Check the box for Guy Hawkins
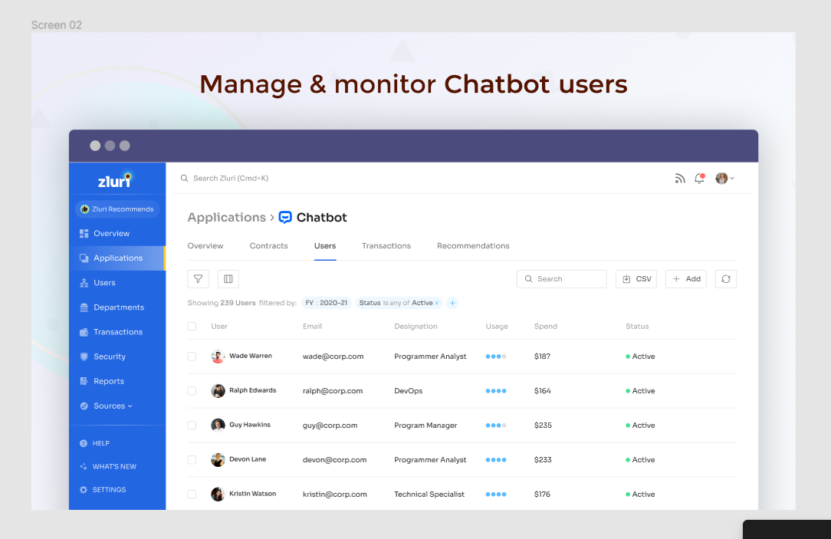This screenshot has width=831, height=539. 192,426
